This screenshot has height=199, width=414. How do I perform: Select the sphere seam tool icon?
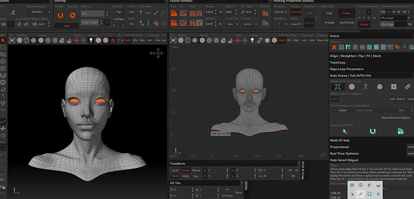[x=352, y=87]
